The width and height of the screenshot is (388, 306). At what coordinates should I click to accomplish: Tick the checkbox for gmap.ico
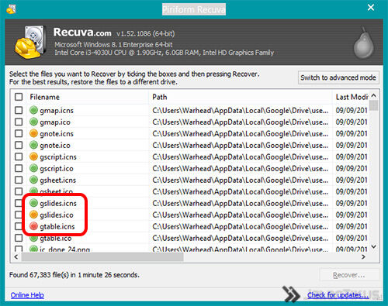click(x=19, y=122)
